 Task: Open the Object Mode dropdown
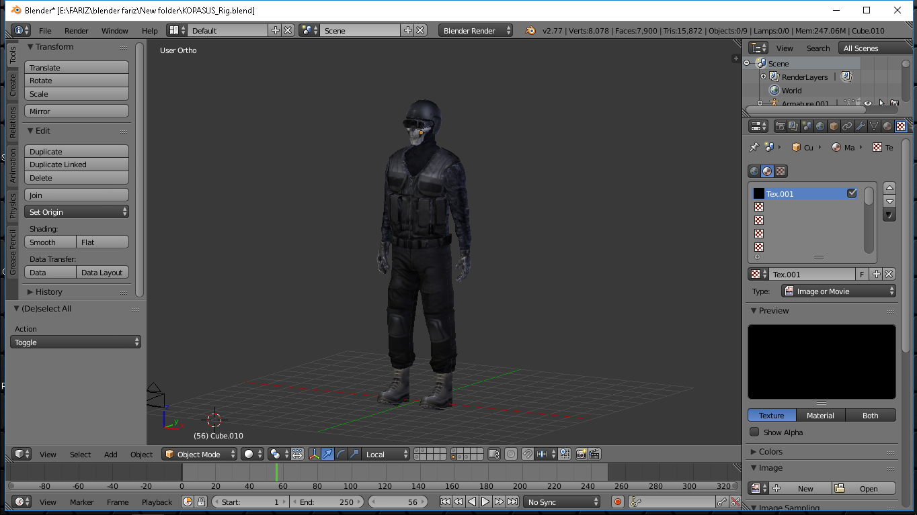(199, 454)
